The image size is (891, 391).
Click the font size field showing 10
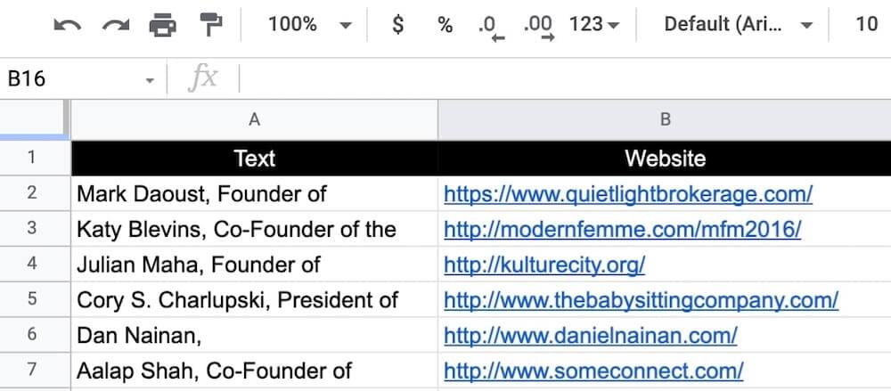pos(866,25)
